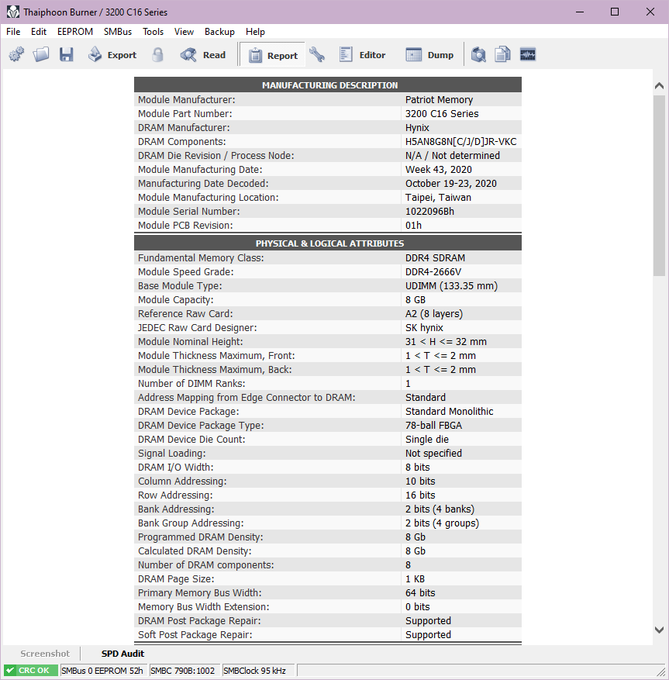669x680 pixels.
Task: Click the Signal Loading label
Action: point(171,453)
